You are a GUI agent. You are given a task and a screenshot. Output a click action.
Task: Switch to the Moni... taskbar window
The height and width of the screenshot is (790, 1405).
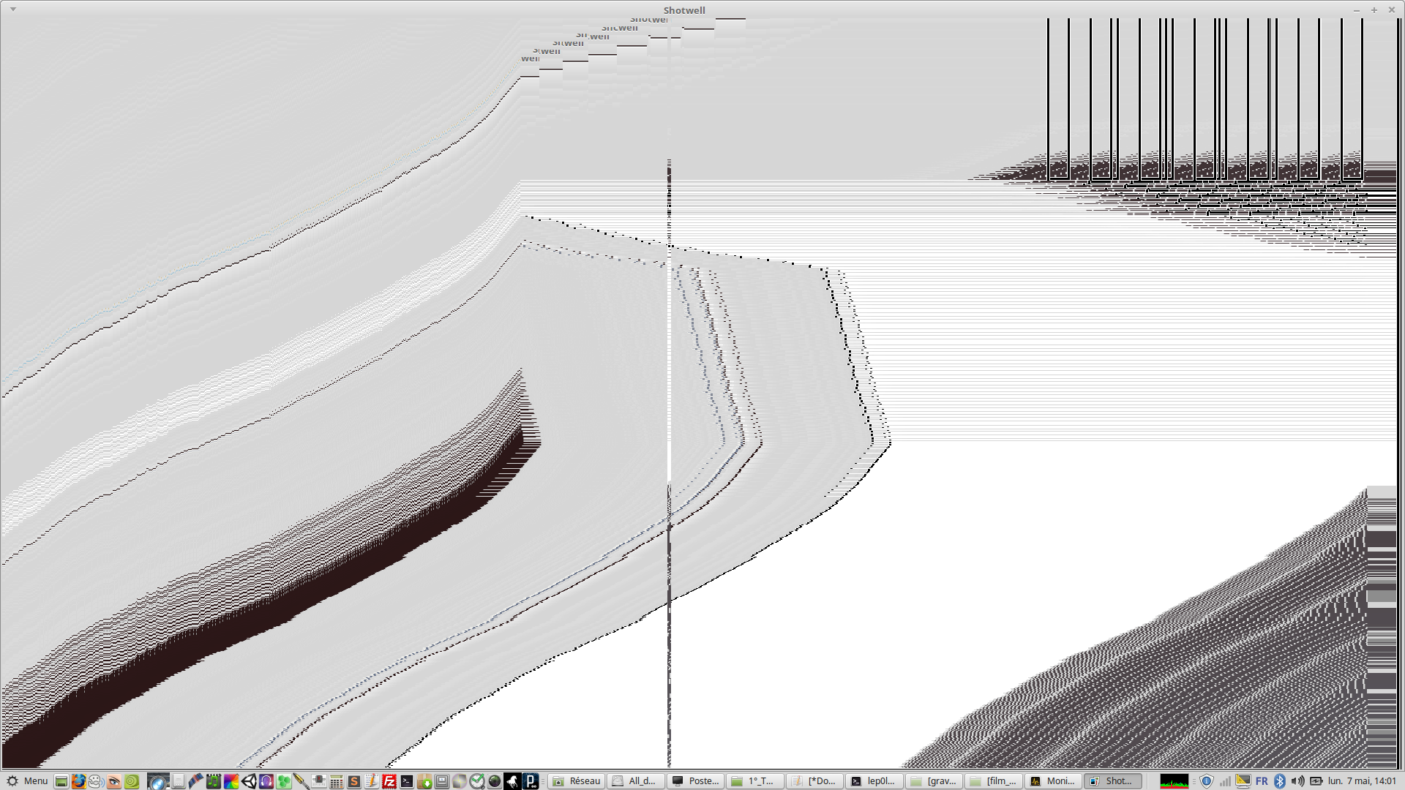click(x=1053, y=781)
